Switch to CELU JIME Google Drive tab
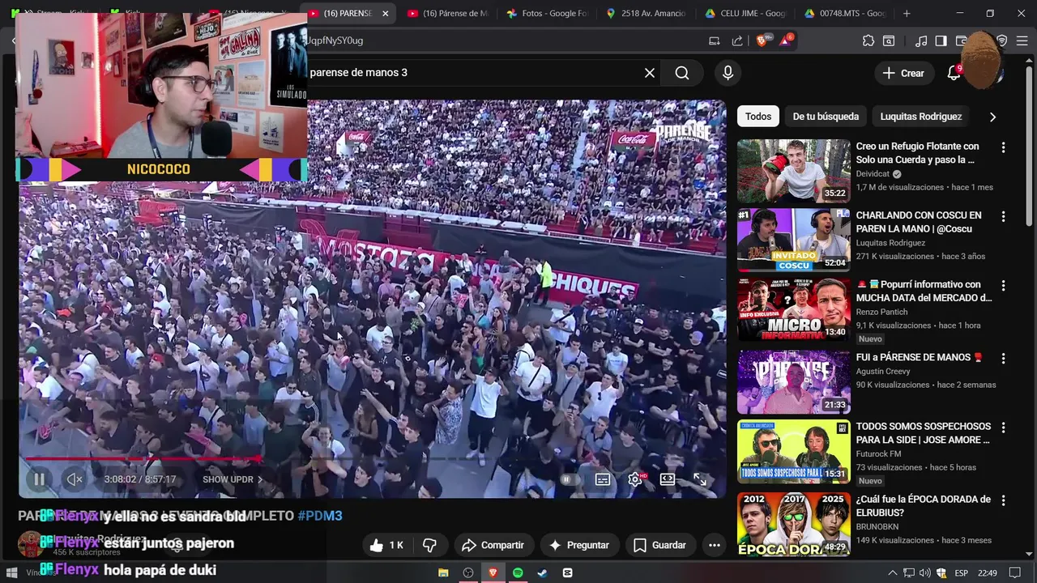 (x=745, y=14)
